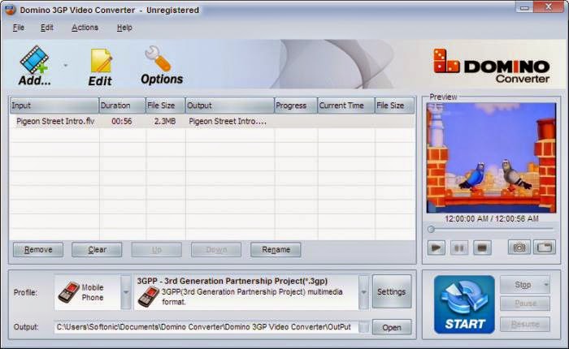Click the 00:56 duration cell
The image size is (569, 349).
click(122, 122)
